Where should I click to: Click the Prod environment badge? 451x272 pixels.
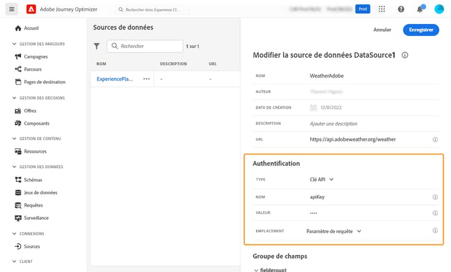(x=363, y=9)
